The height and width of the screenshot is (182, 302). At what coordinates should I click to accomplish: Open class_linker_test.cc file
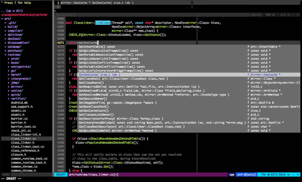[x=28, y=147]
